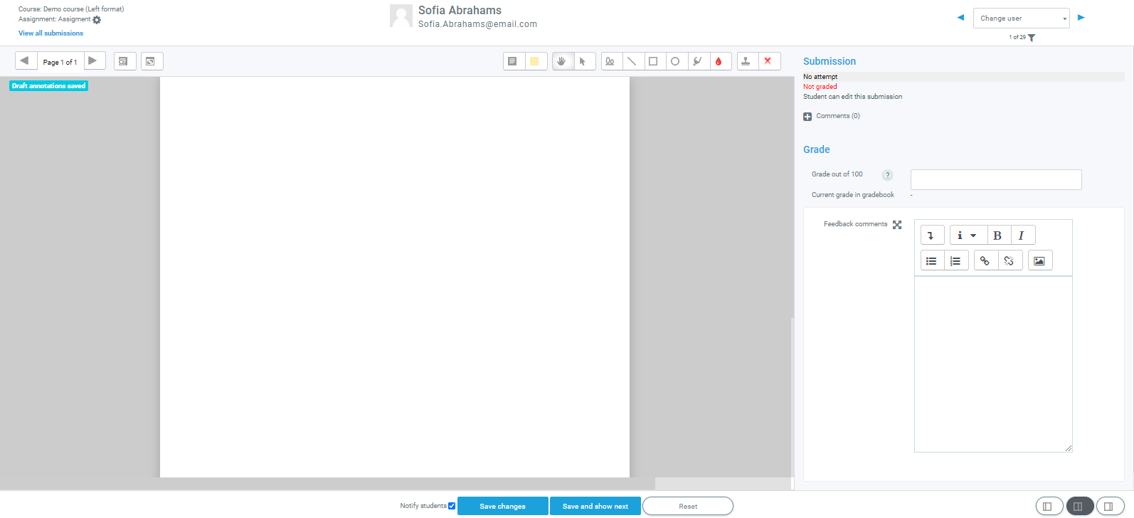Insert an image in feedback comments
Viewport: 1134px width, 518px height.
(x=1039, y=261)
